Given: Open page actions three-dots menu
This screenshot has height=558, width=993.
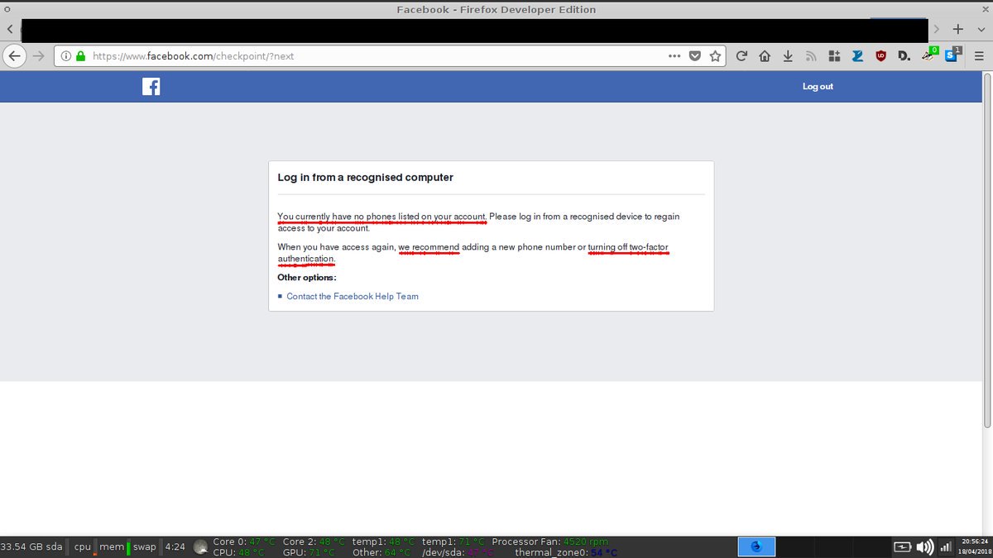Looking at the screenshot, I should click(675, 56).
